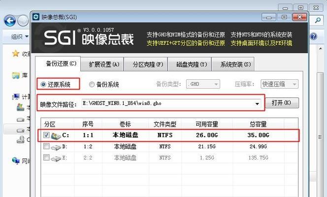Close the SGI window
The image size is (327, 197).
[300, 17]
